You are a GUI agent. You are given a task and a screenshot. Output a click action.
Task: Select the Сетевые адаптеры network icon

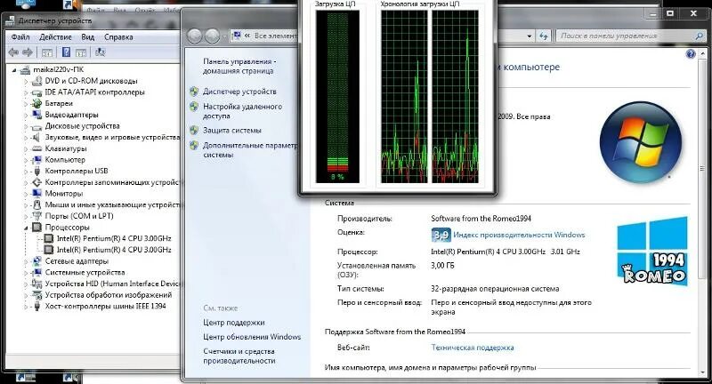coord(36,261)
